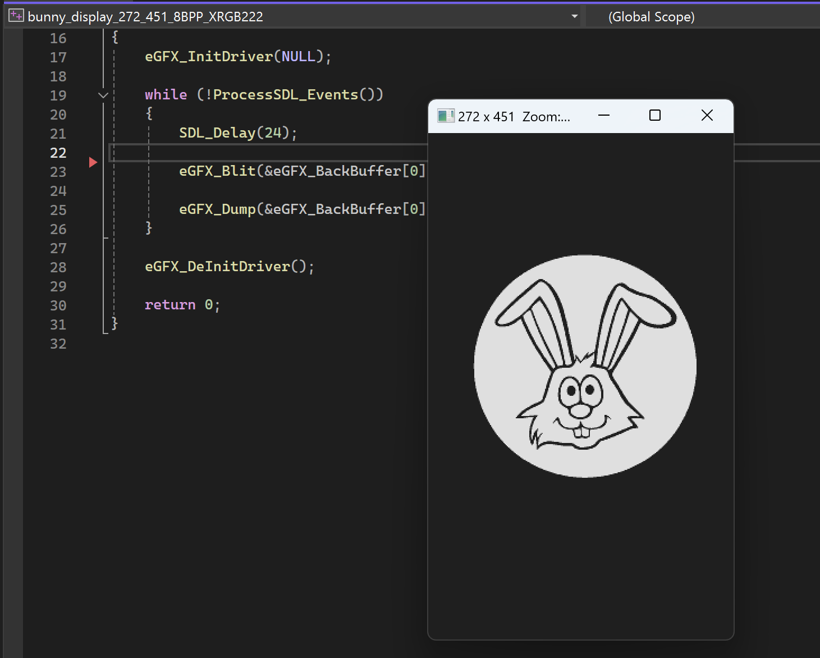820x658 pixels.
Task: Open the bunny_display_272_451_8BPP_XRGB222 project dropdown arrow
Action: [x=574, y=16]
